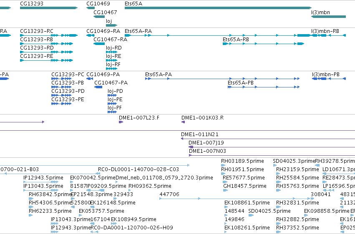Click the l(3)mbn gene label

(x=320, y=12)
